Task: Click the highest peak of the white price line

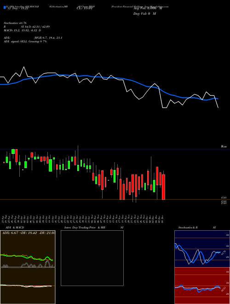Action: [24, 67]
